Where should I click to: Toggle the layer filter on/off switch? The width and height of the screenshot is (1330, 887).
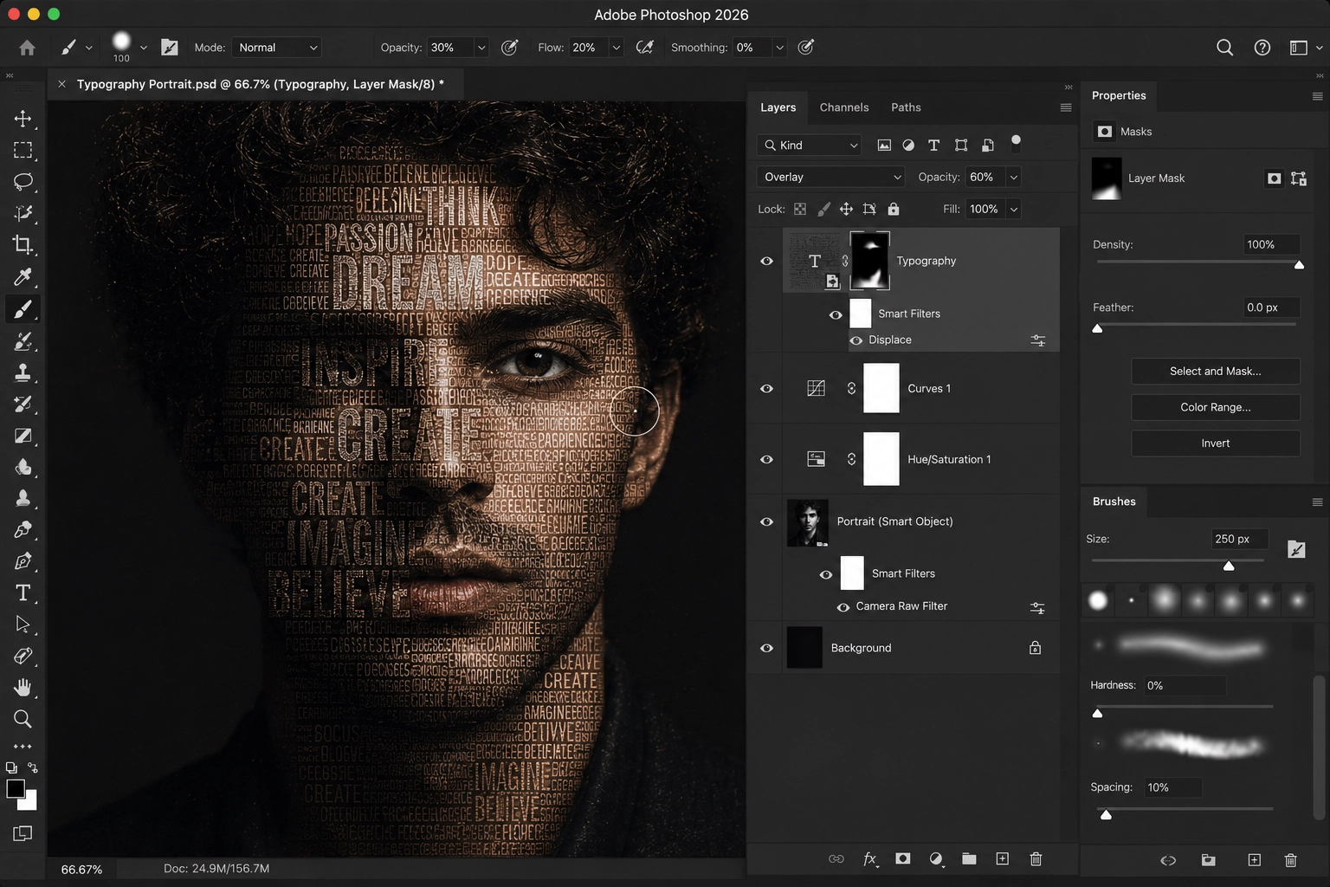[1016, 143]
